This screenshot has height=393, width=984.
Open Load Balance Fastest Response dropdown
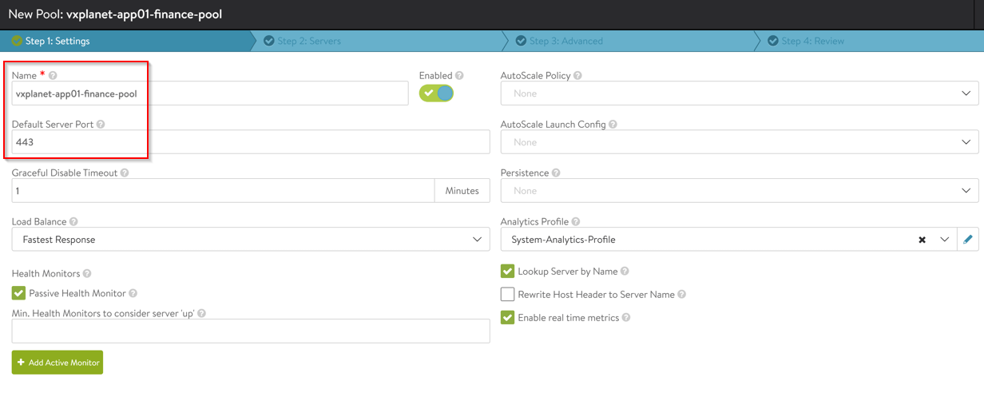[x=251, y=240]
